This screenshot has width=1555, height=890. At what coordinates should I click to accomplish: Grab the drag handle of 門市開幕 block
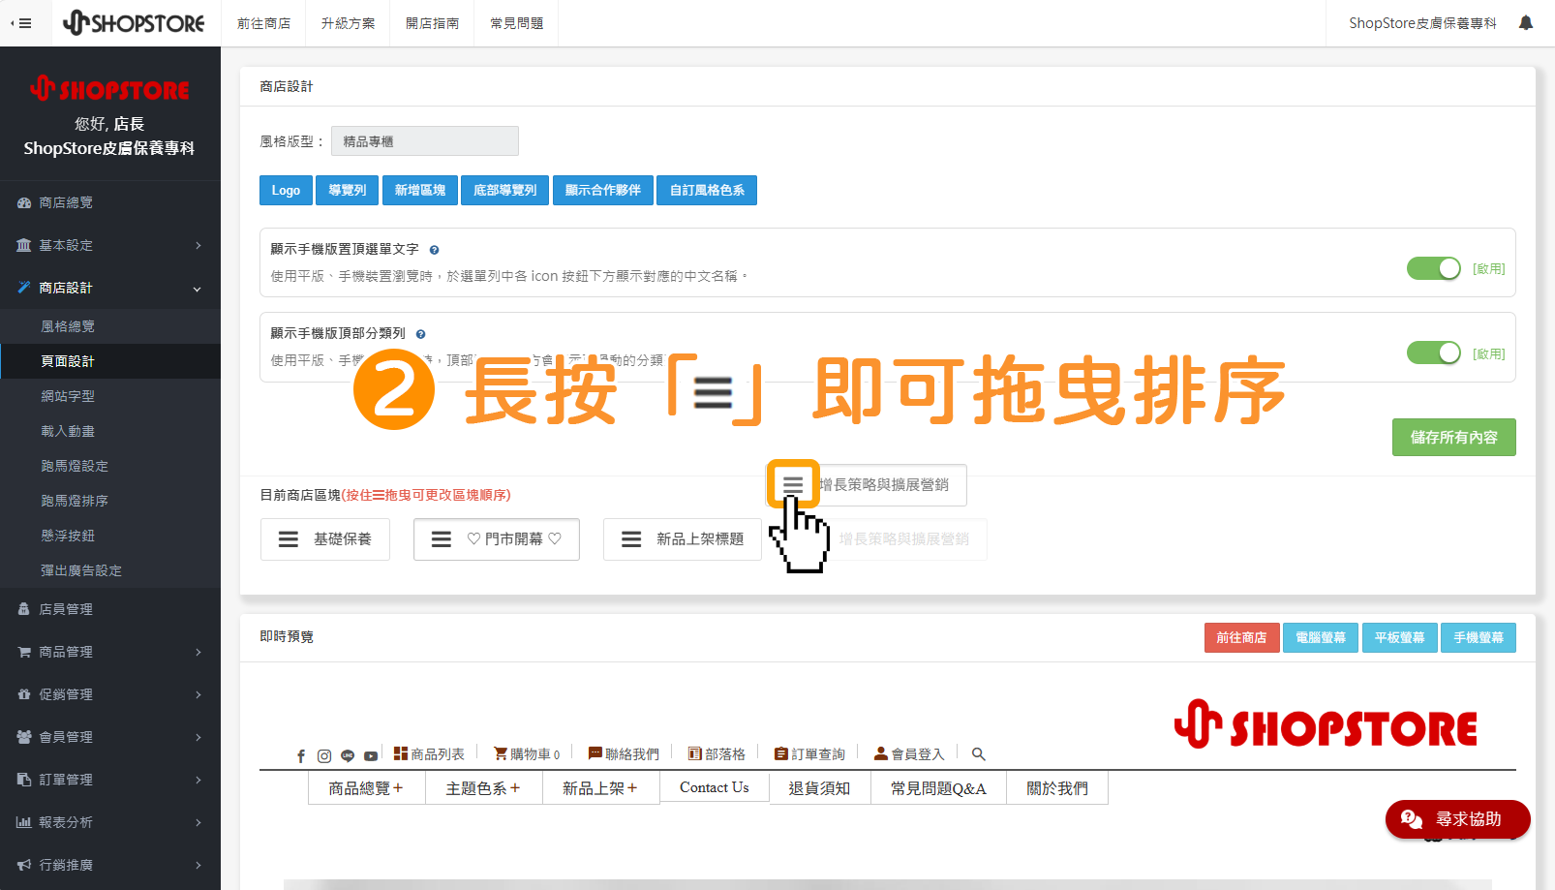(x=442, y=539)
